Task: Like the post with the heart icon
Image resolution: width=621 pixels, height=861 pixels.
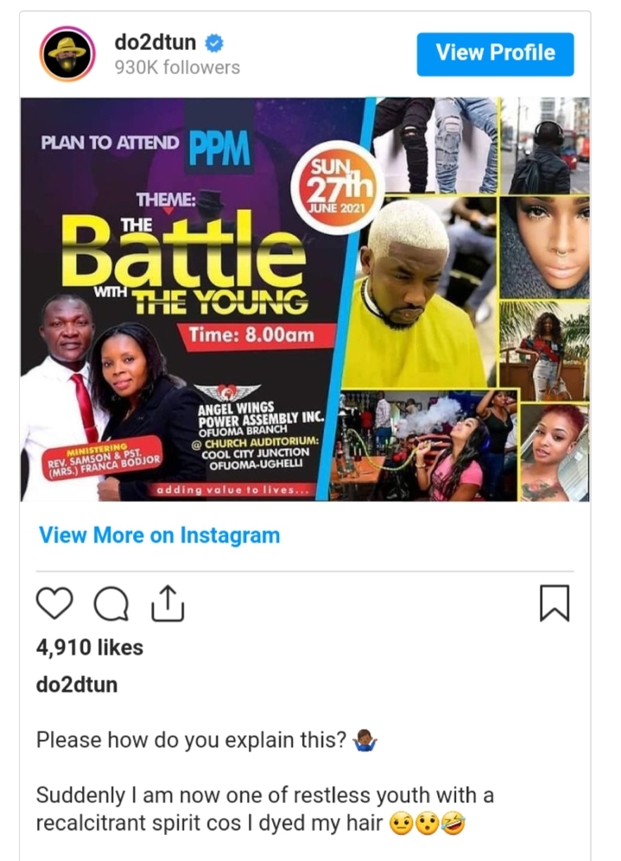Action: (54, 603)
